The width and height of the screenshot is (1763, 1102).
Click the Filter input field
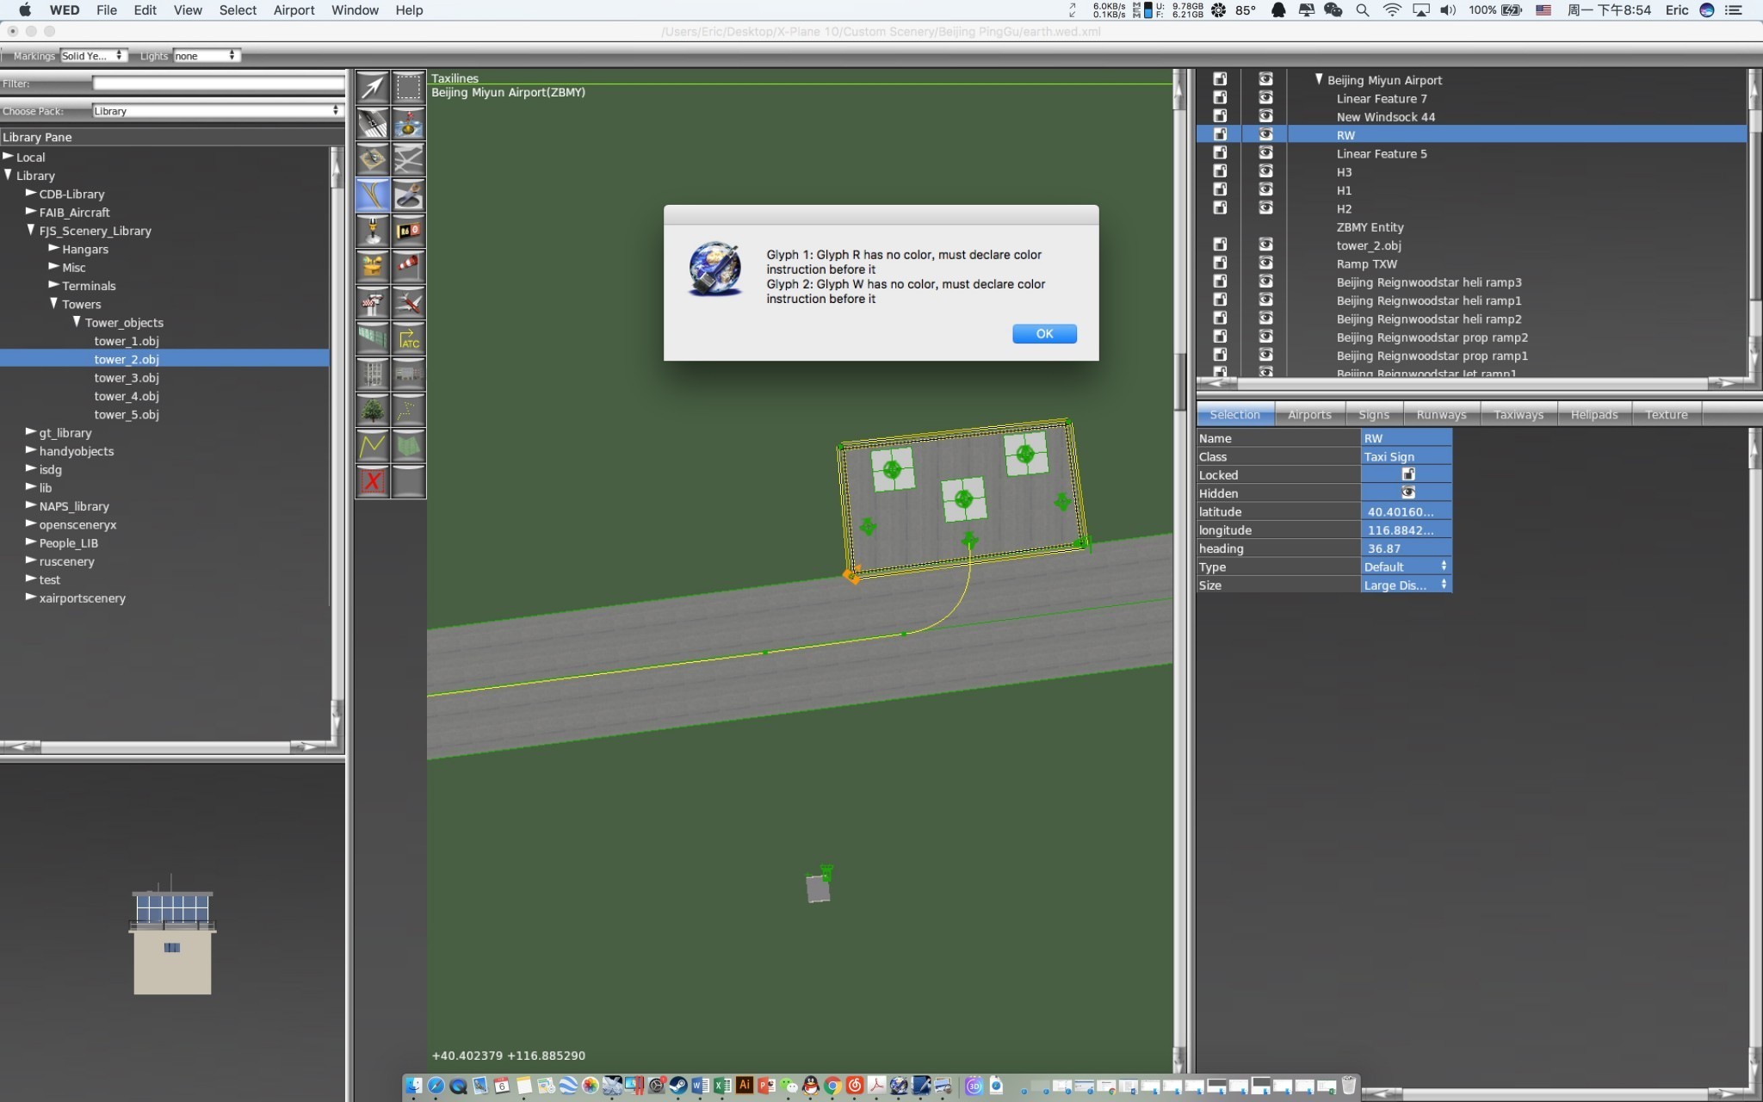pyautogui.click(x=219, y=84)
